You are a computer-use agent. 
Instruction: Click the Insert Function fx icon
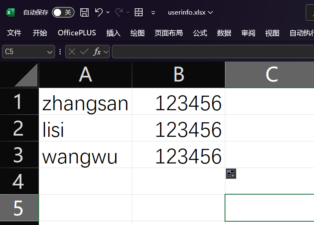97,52
